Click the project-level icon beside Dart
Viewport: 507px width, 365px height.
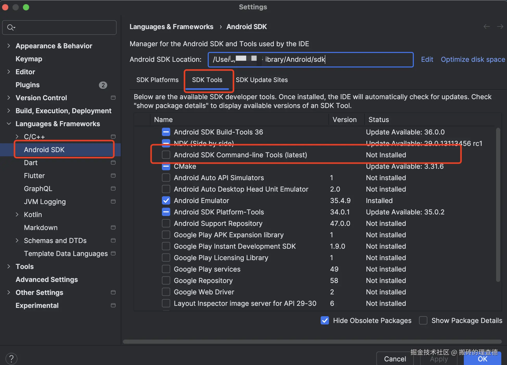click(x=113, y=163)
